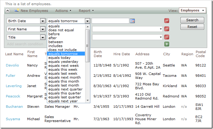Sort by the Region column header
The width and height of the screenshot is (213, 129).
[187, 54]
